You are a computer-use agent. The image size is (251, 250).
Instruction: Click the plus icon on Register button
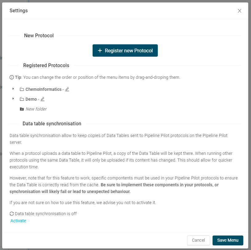[100, 50]
